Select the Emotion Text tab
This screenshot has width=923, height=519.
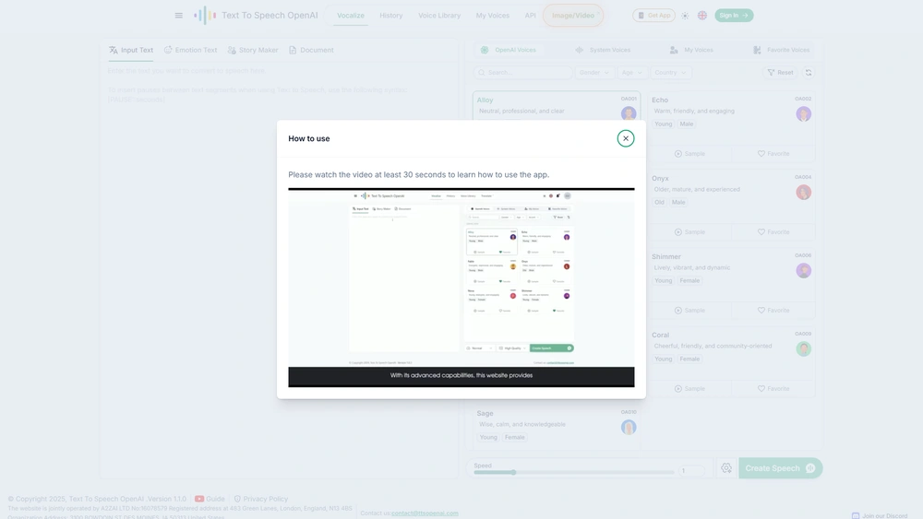tap(191, 50)
